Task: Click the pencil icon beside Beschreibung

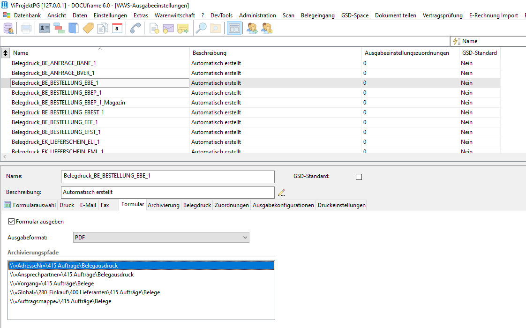Action: click(281, 193)
